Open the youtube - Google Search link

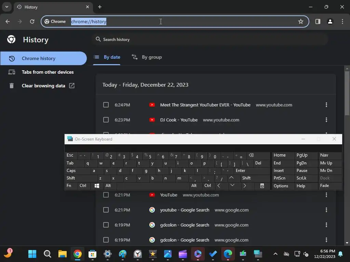185,210
